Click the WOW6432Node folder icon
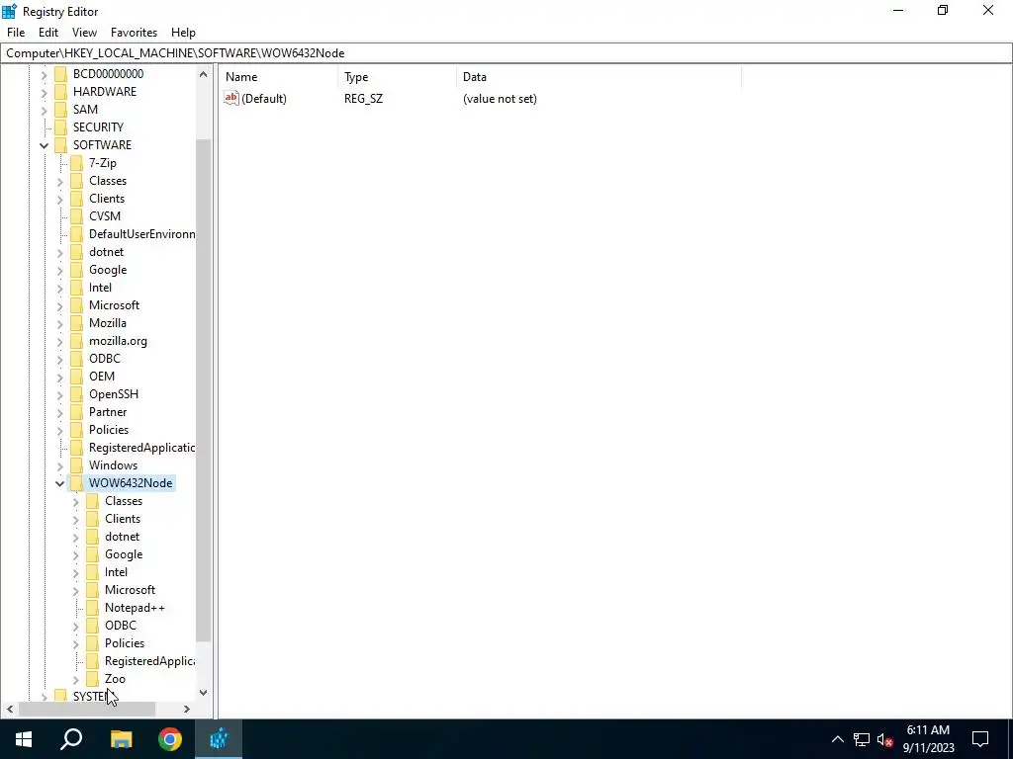1013x759 pixels. point(77,482)
